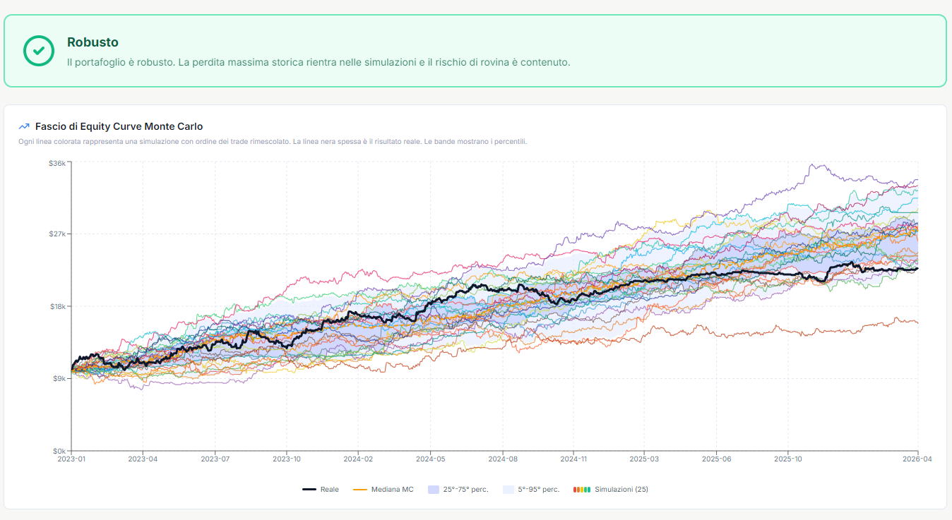Viewport: 952px width, 520px height.
Task: Click the 2023-04 x-axis label
Action: 143,459
